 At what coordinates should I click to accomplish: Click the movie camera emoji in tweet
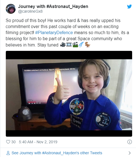click(x=63, y=45)
